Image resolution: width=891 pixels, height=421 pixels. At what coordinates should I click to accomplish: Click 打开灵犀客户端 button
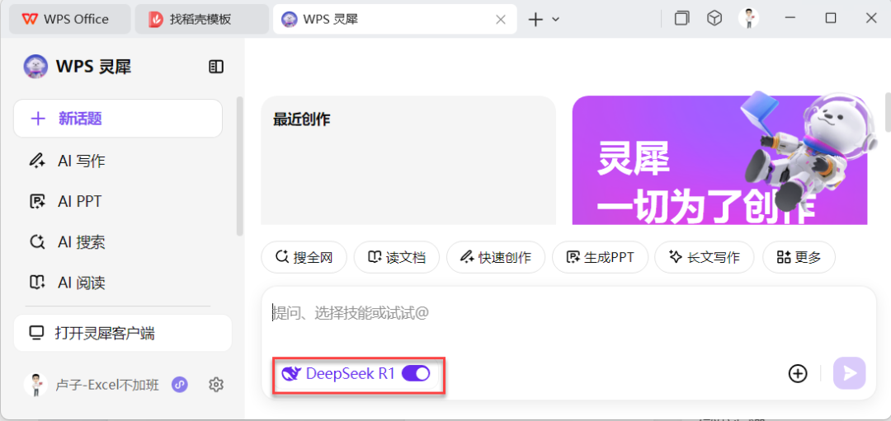point(123,333)
